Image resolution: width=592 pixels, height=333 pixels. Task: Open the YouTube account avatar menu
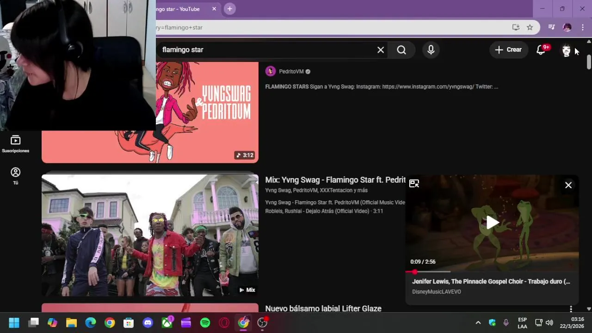pyautogui.click(x=567, y=50)
